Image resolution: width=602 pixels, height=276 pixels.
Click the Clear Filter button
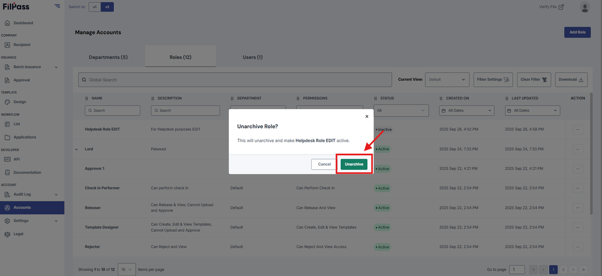[x=534, y=80]
